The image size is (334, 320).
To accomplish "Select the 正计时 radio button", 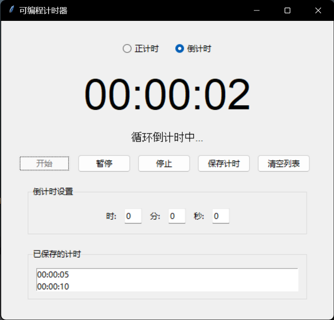I will pos(141,48).
